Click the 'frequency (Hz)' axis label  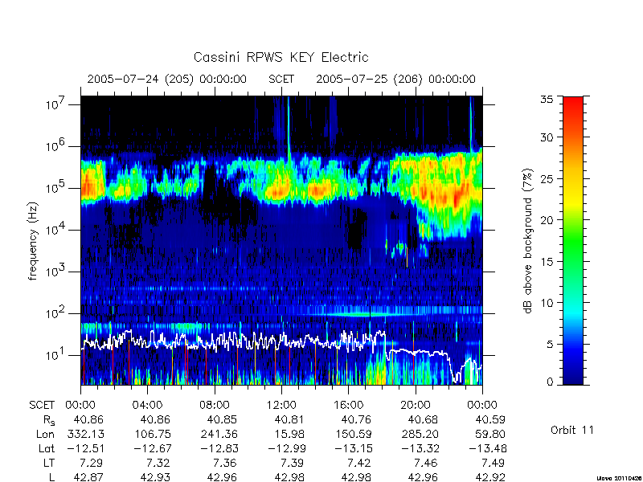coord(33,242)
